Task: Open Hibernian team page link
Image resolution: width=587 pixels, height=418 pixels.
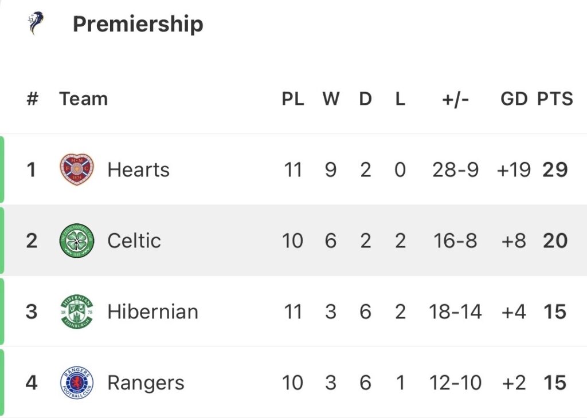Action: coord(152,311)
